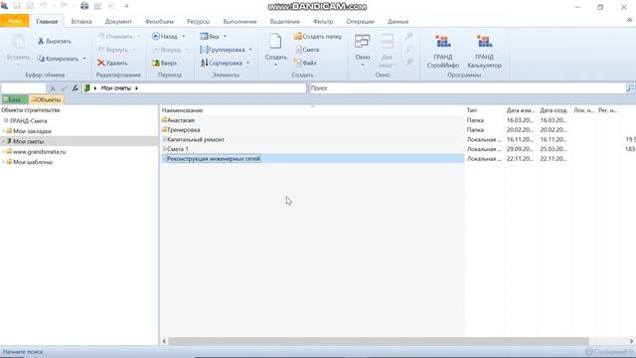This screenshot has width=636, height=358.
Task: Launch ГРАНД Калькулятор program
Action: [x=484, y=52]
